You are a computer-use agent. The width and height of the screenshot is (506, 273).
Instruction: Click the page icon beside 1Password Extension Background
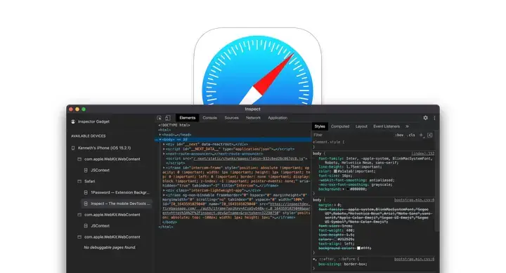pyautogui.click(x=86, y=192)
